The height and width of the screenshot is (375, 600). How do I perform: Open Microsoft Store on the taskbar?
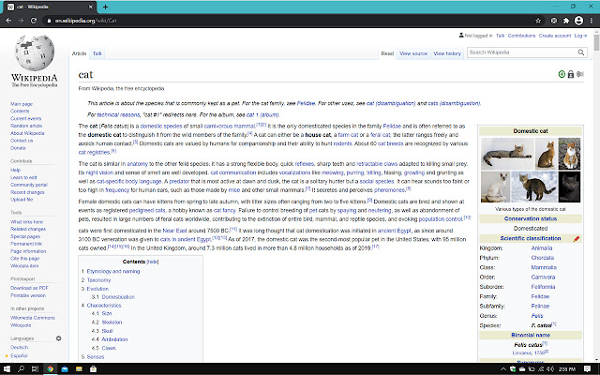(x=93, y=368)
